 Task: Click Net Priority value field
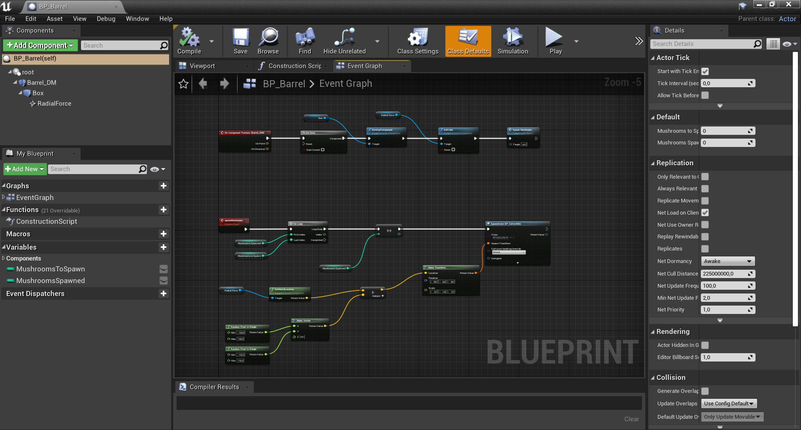(x=728, y=310)
